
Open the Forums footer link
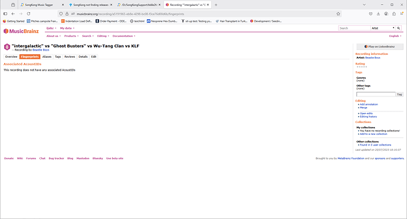tap(31, 158)
